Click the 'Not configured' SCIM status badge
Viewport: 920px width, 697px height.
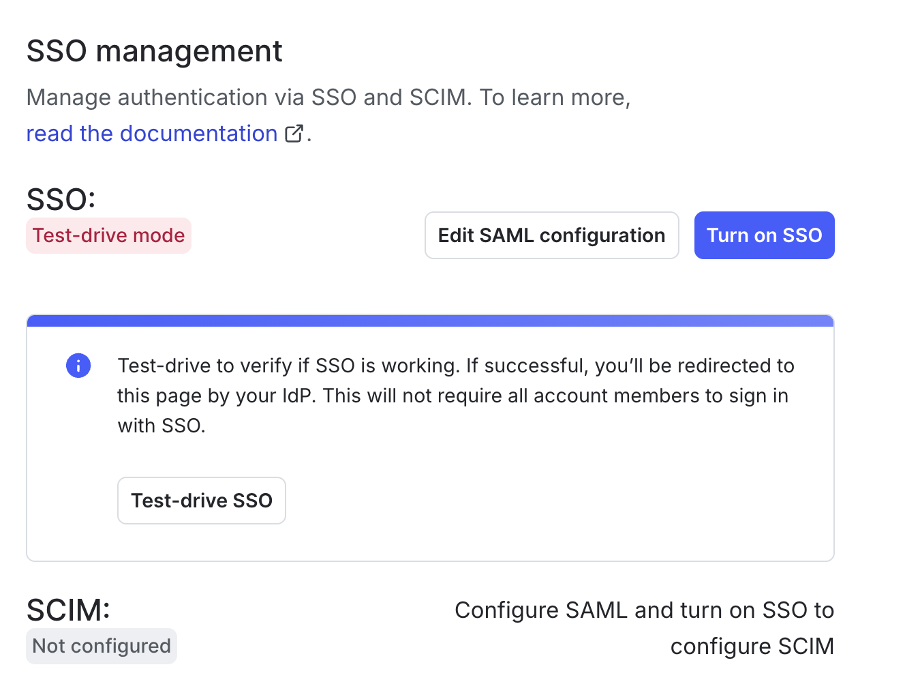pos(101,646)
